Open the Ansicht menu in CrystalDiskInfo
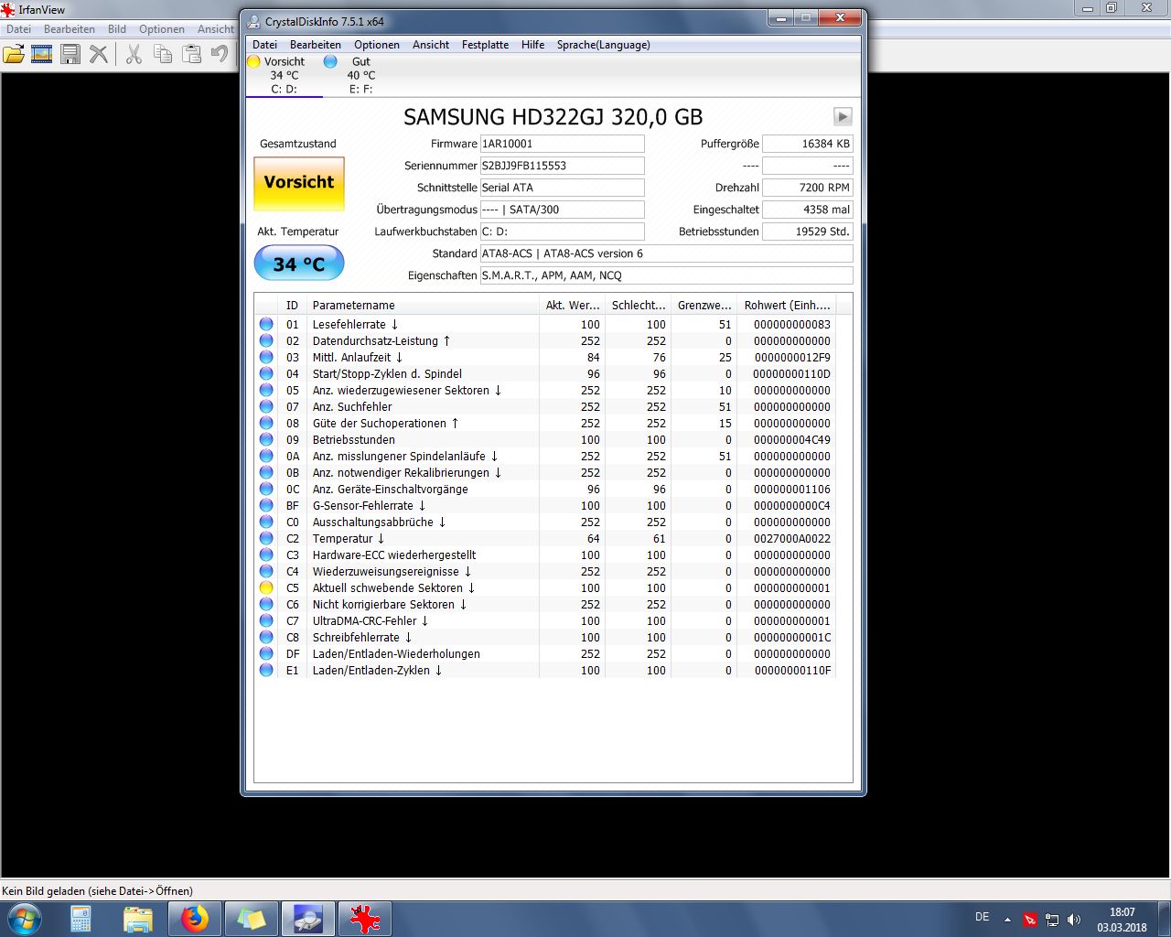Viewport: 1171px width, 937px height. [x=431, y=45]
